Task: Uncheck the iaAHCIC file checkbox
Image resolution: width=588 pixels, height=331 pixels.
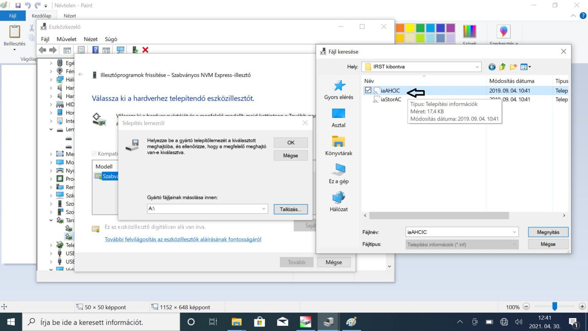Action: tap(368, 90)
